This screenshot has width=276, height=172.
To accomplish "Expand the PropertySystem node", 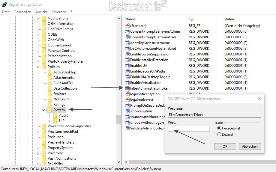I will click(x=38, y=148).
